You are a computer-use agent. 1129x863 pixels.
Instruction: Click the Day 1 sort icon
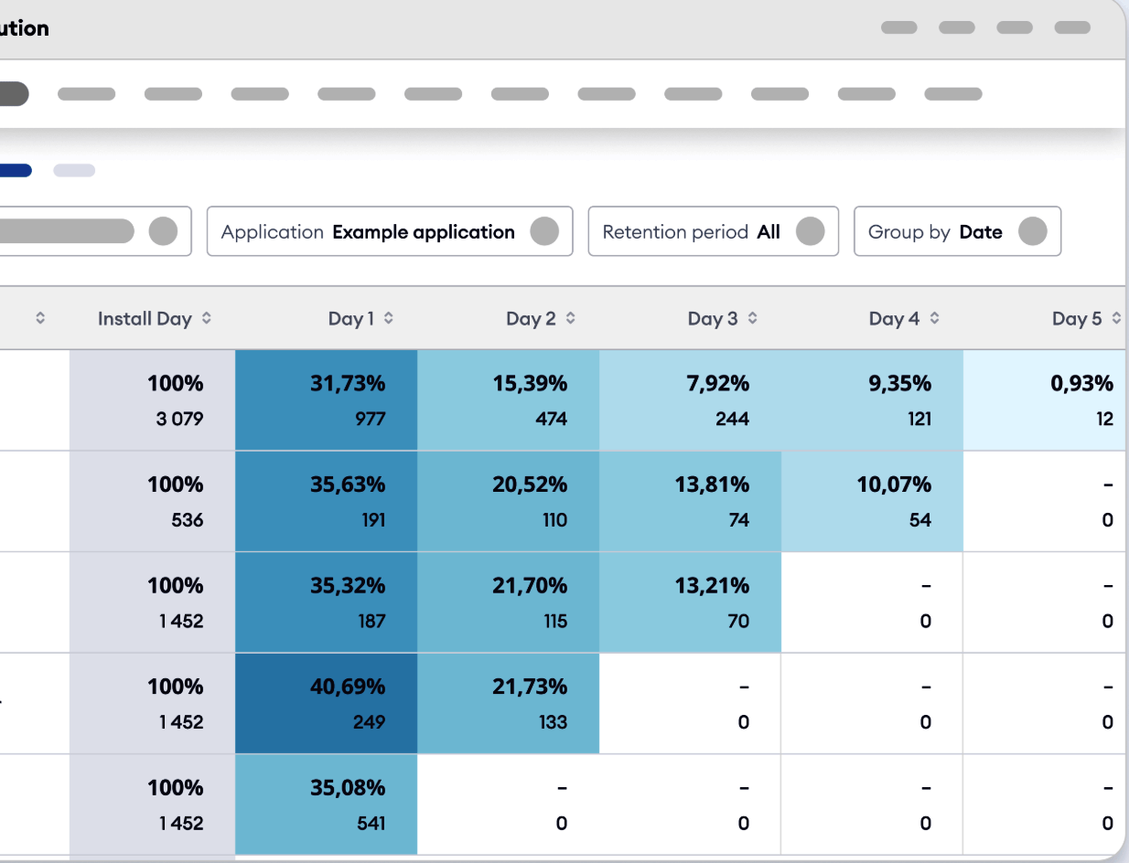click(x=389, y=318)
